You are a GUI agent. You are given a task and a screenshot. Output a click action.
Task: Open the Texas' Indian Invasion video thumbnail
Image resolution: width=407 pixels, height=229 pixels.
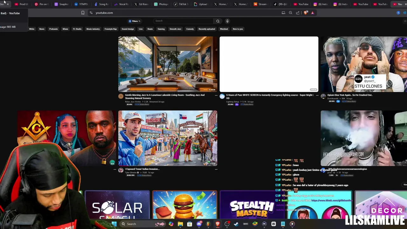pos(168,138)
